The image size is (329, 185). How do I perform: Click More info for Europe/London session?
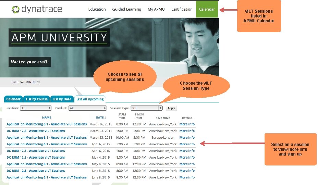(x=187, y=137)
